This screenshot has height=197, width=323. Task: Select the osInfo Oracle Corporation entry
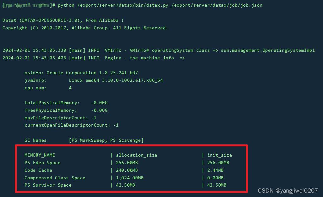tap(81, 73)
